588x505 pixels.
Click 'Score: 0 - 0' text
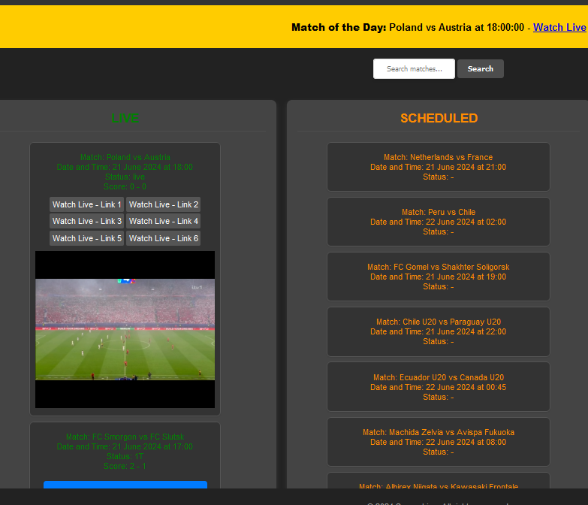pos(125,186)
